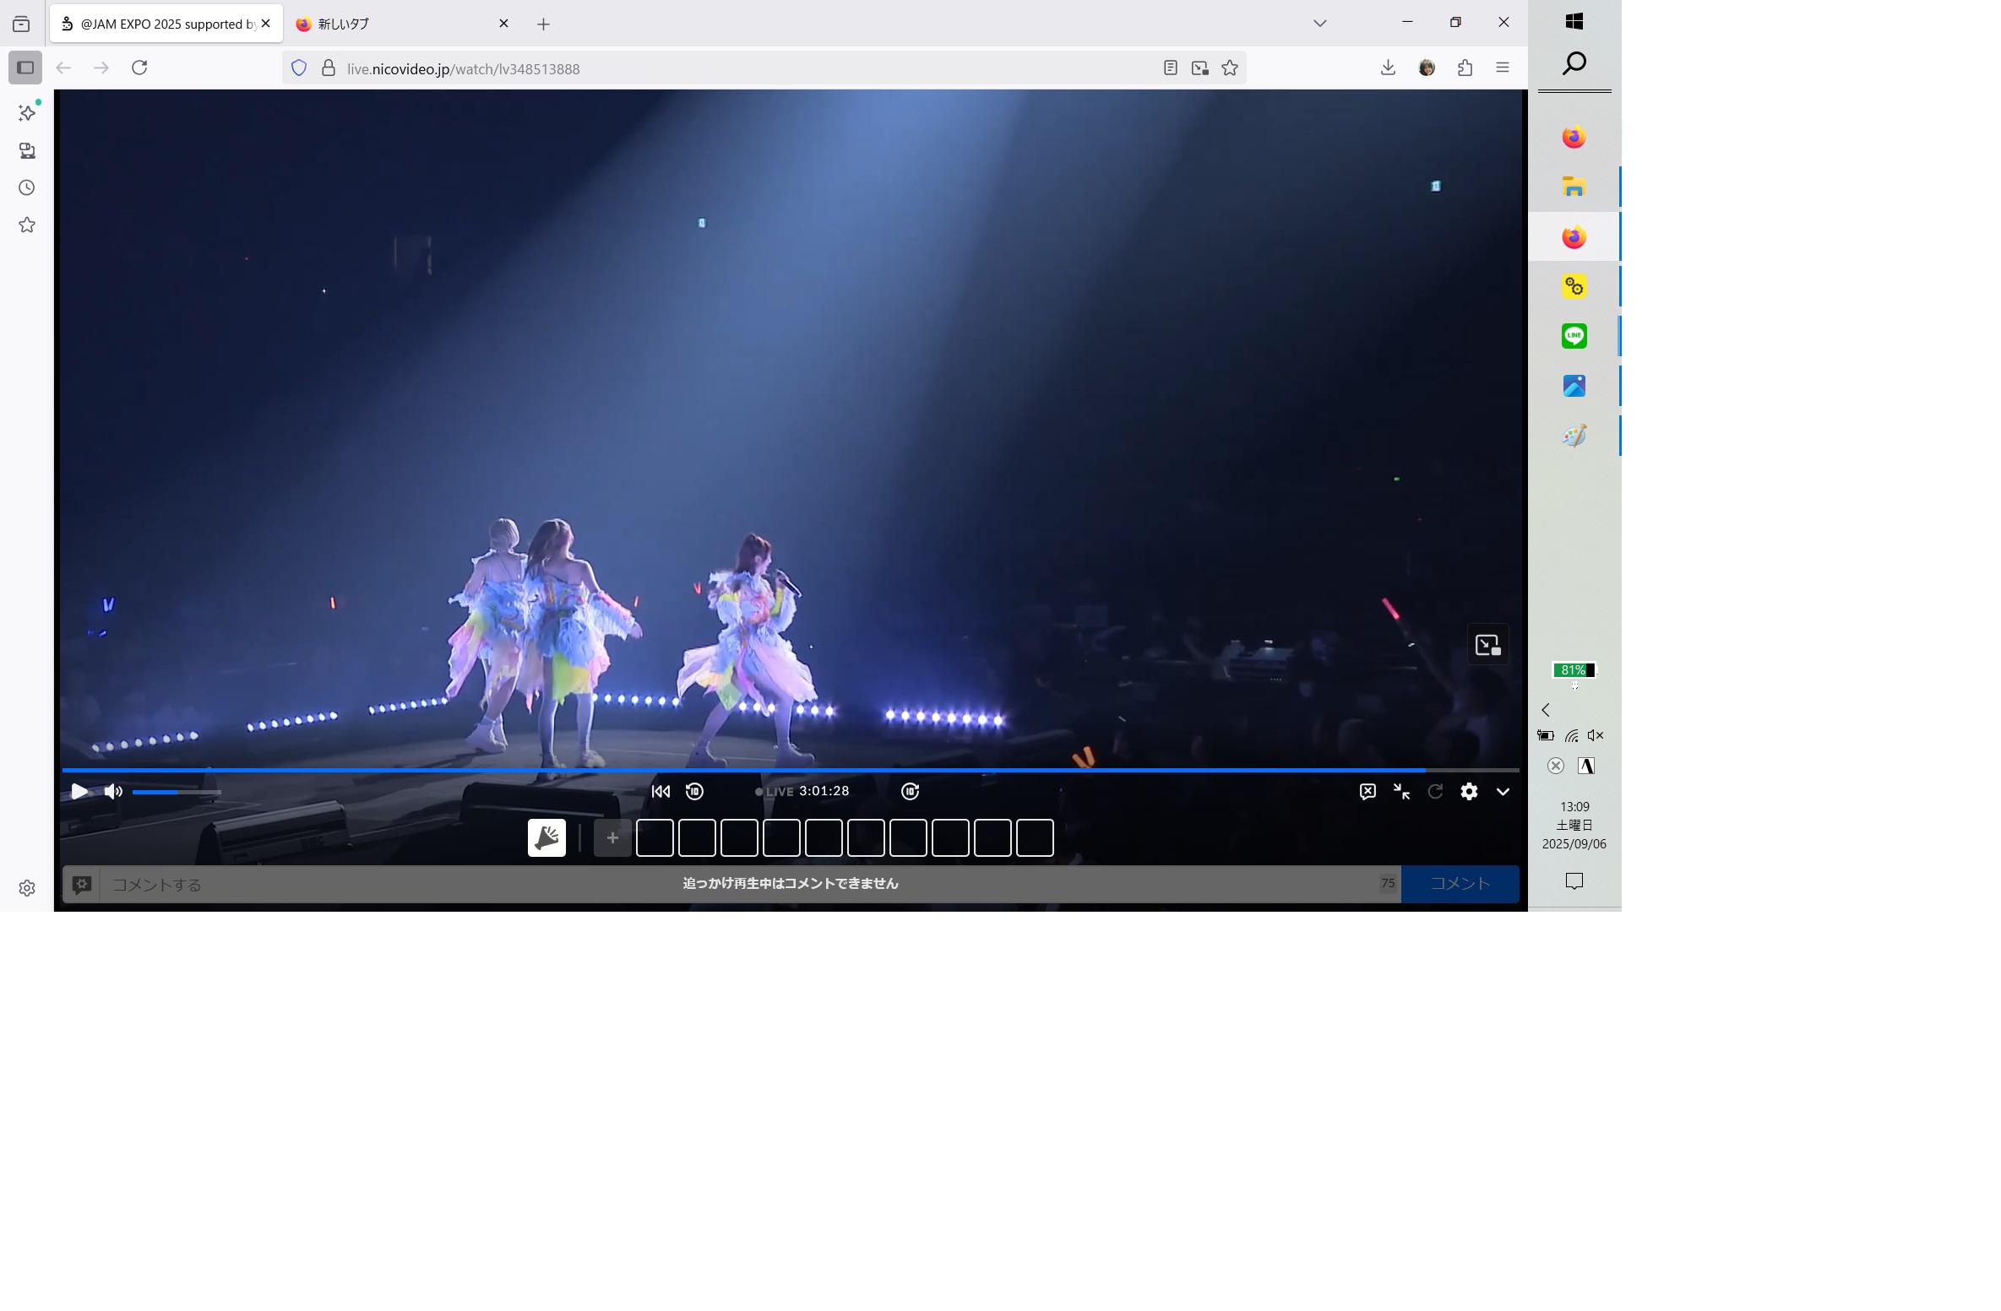Skip forward 10 seconds in the stream
The height and width of the screenshot is (1311, 2001).
pyautogui.click(x=910, y=792)
